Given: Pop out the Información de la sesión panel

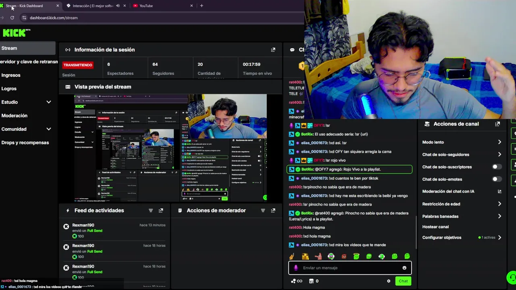Looking at the screenshot, I should 273,50.
